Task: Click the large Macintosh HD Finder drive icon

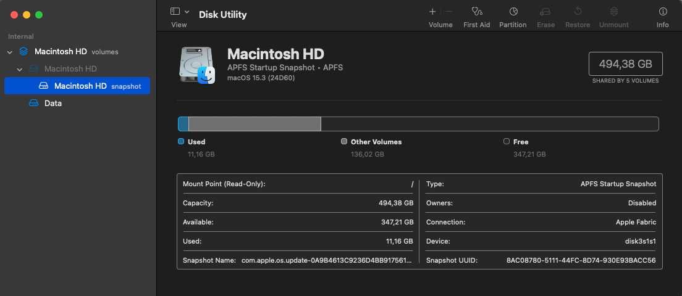Action: tap(197, 65)
